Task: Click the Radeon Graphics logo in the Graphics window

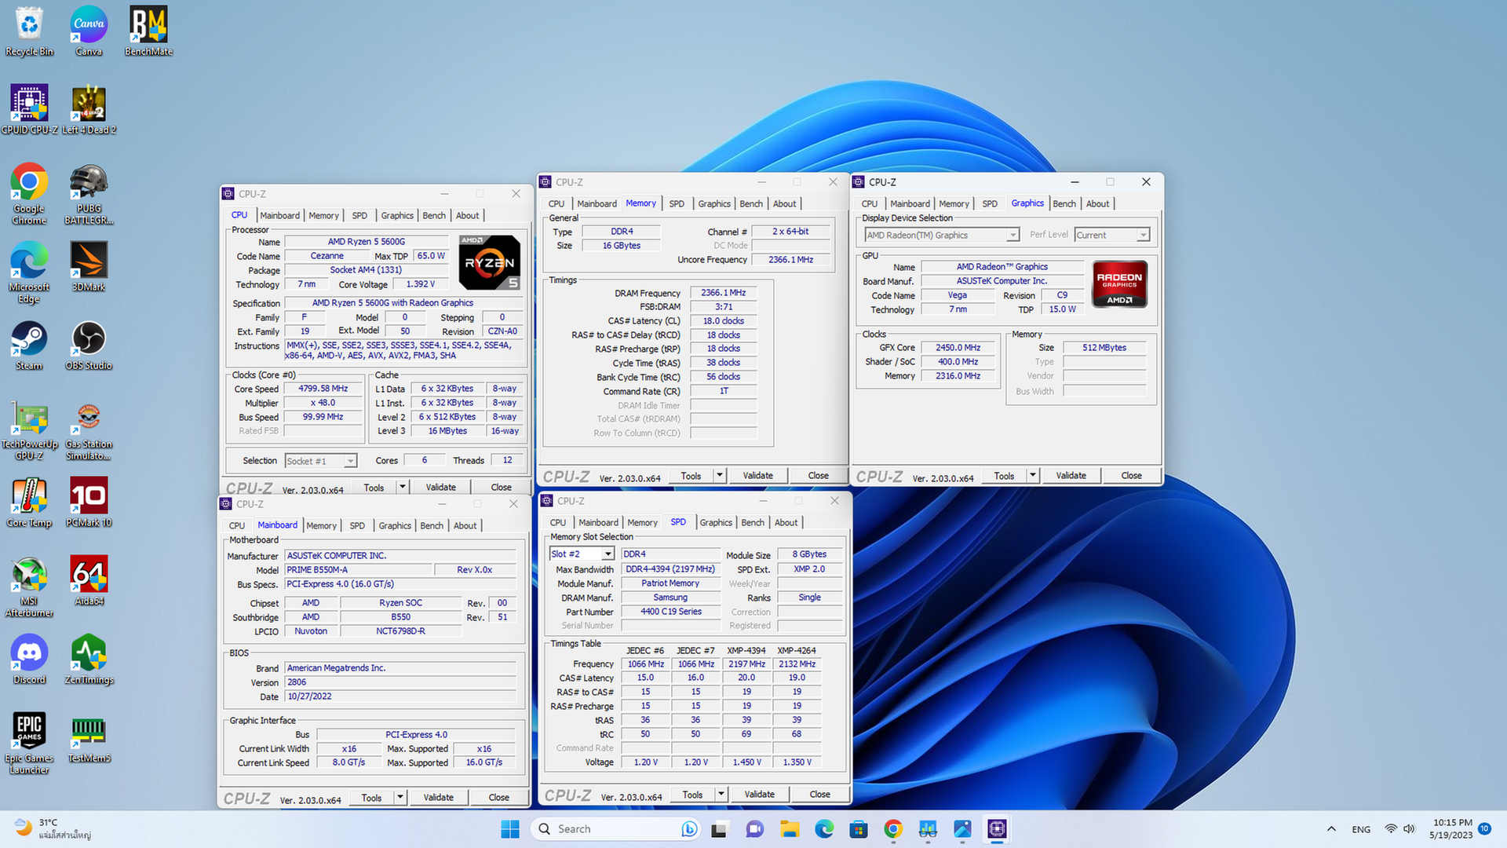Action: click(1119, 284)
